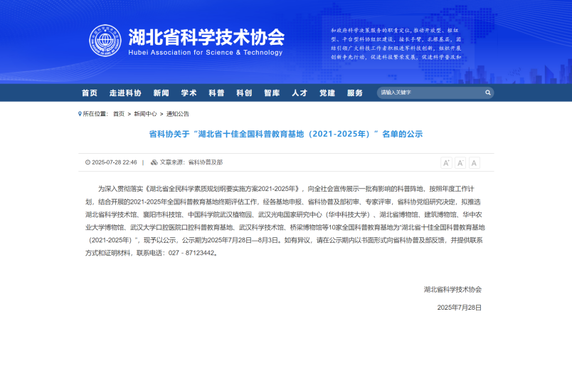The image size is (572, 376).
Task: Follow the 首页 breadcrumb link
Action: [119, 114]
